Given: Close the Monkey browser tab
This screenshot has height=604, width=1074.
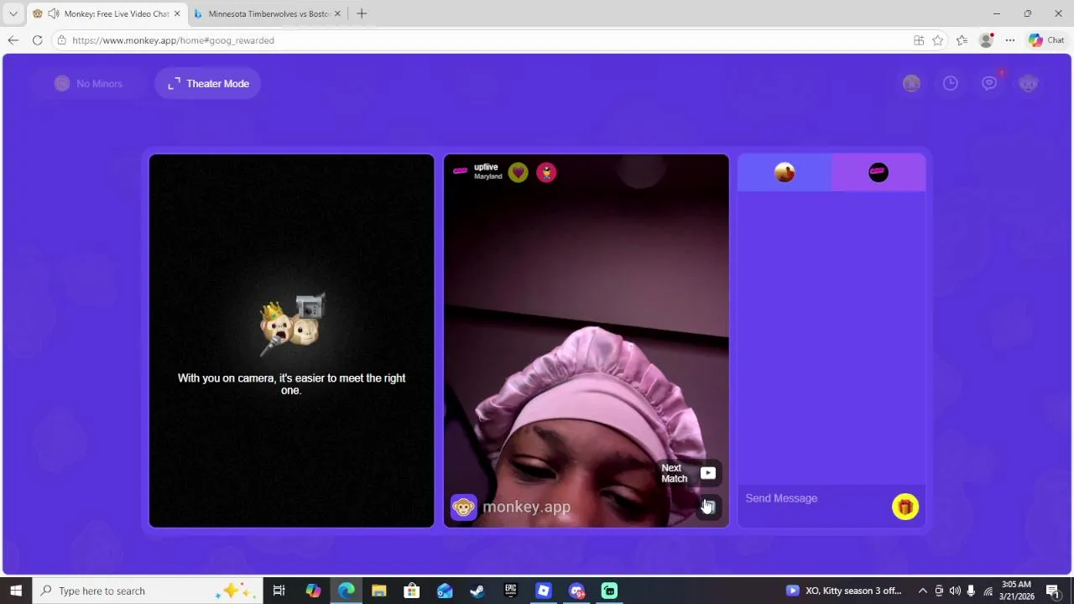Looking at the screenshot, I should click(177, 13).
